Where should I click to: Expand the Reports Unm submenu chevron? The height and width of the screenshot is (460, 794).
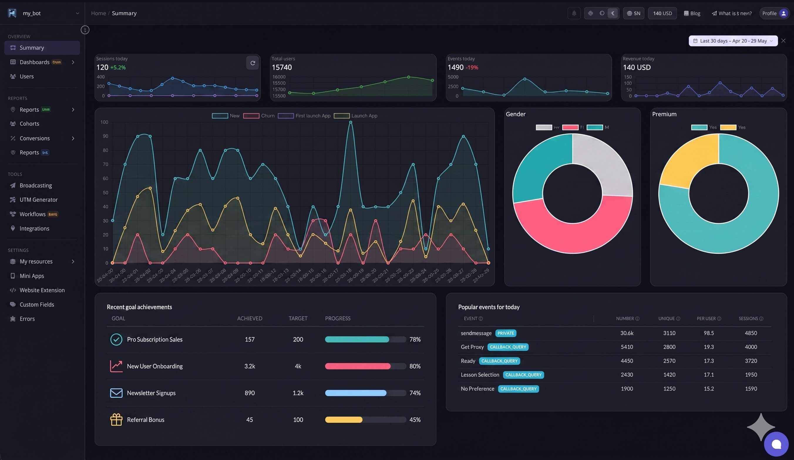pos(73,109)
